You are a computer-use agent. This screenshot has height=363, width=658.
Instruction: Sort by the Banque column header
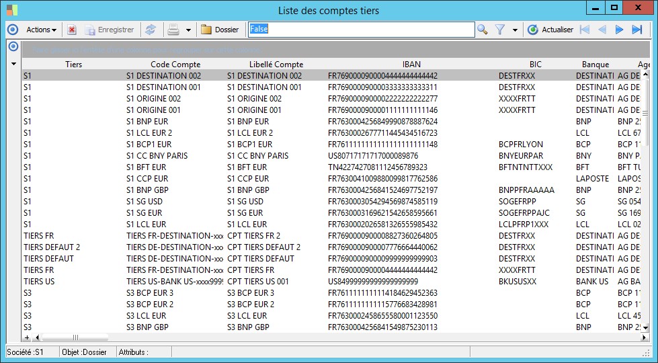tap(595, 65)
